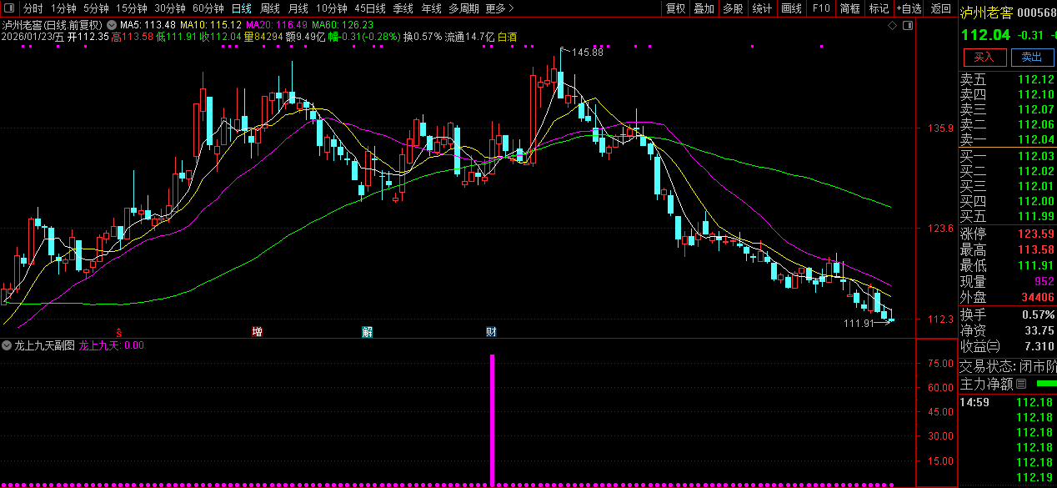Toggle the left sidebar panel icon

click(x=10, y=8)
